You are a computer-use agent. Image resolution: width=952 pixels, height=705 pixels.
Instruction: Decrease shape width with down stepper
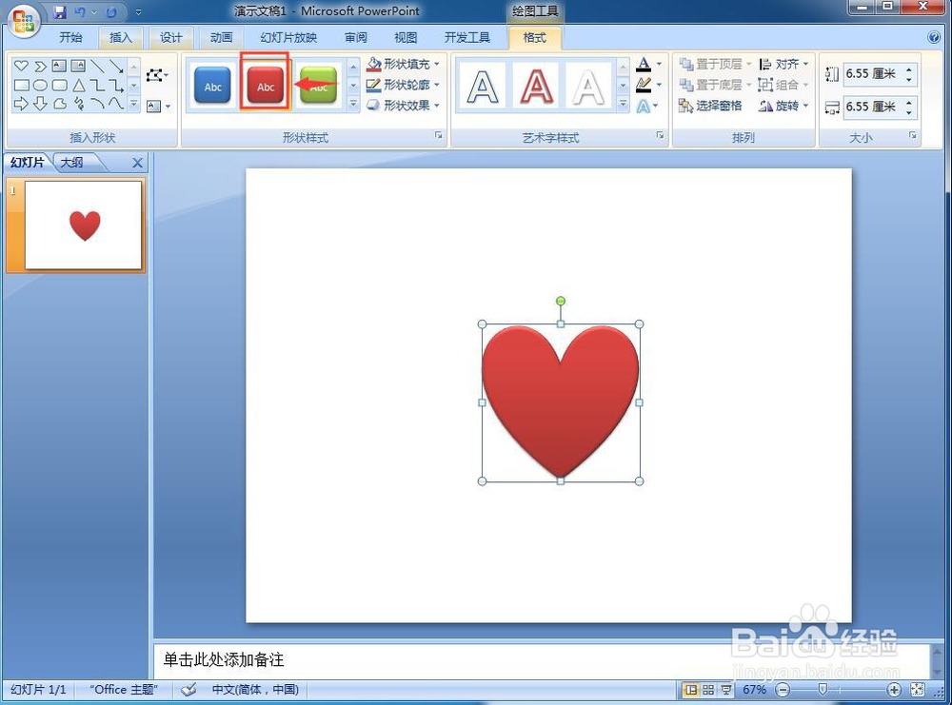click(909, 112)
